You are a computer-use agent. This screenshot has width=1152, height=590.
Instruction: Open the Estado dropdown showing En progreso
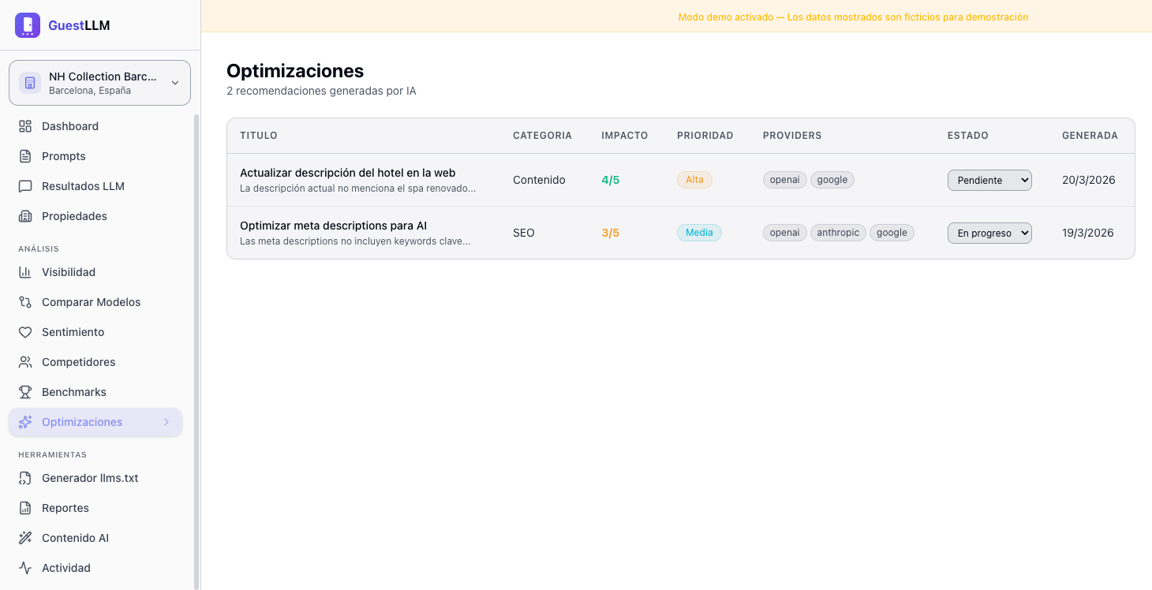point(989,233)
